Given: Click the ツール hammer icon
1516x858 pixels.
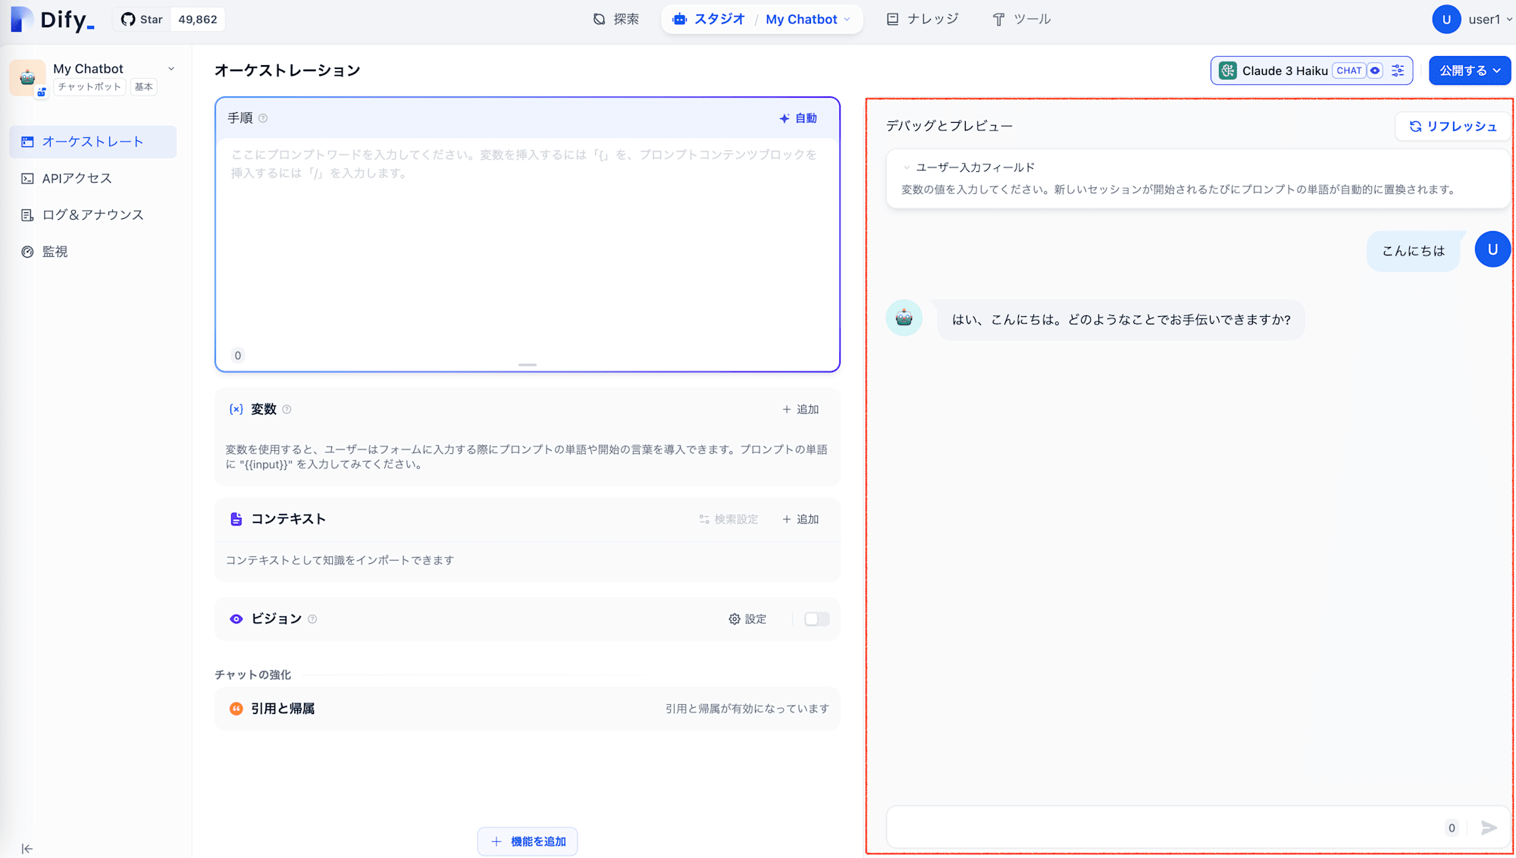Looking at the screenshot, I should point(998,19).
